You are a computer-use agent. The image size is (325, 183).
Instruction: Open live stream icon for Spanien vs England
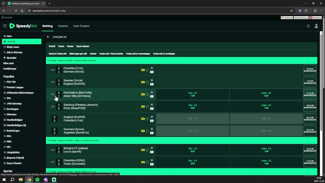pyautogui.click(x=152, y=84)
